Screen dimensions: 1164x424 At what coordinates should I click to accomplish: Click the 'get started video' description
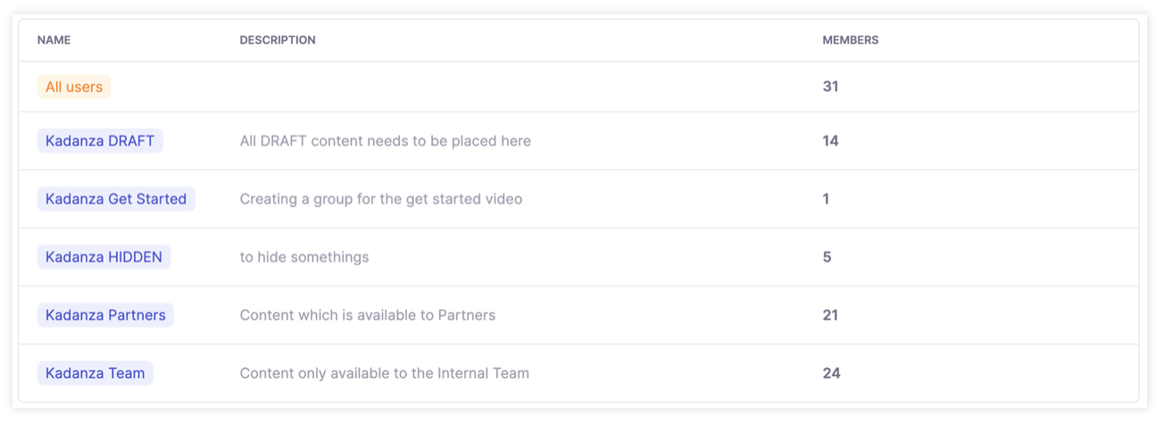click(x=380, y=199)
